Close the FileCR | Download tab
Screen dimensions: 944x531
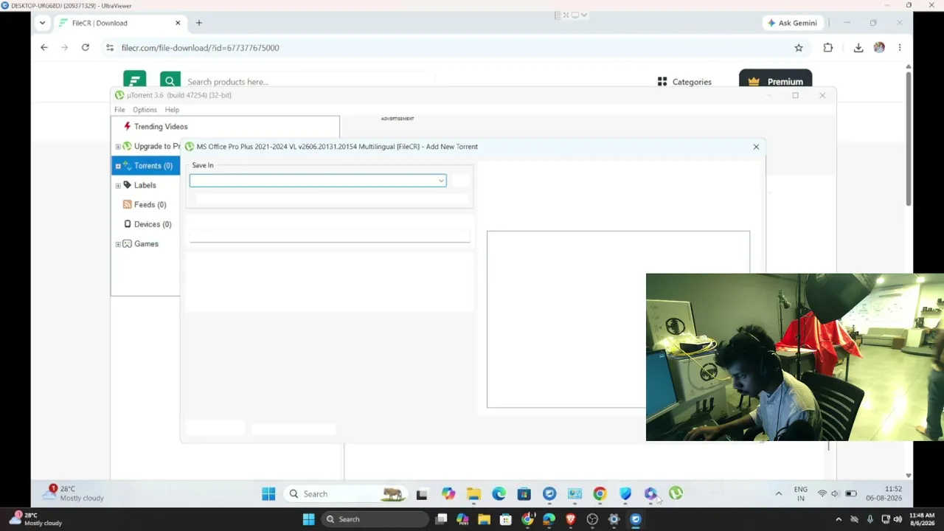178,23
